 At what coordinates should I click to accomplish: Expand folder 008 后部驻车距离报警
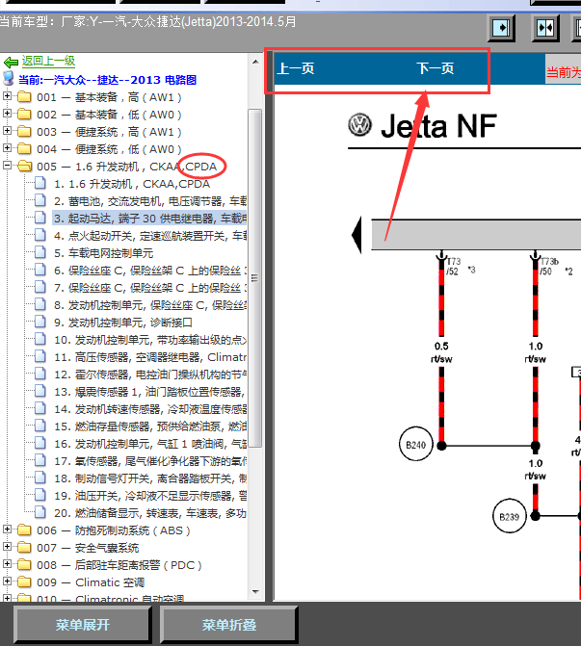pyautogui.click(x=7, y=563)
